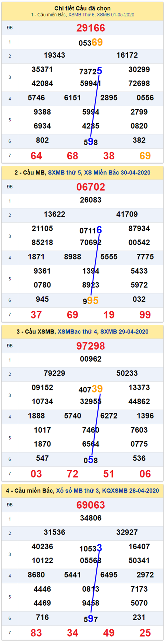The height and width of the screenshot is (641, 164).
Task: Open the XSMB Thứ 6 link
Action: tap(82, 15)
